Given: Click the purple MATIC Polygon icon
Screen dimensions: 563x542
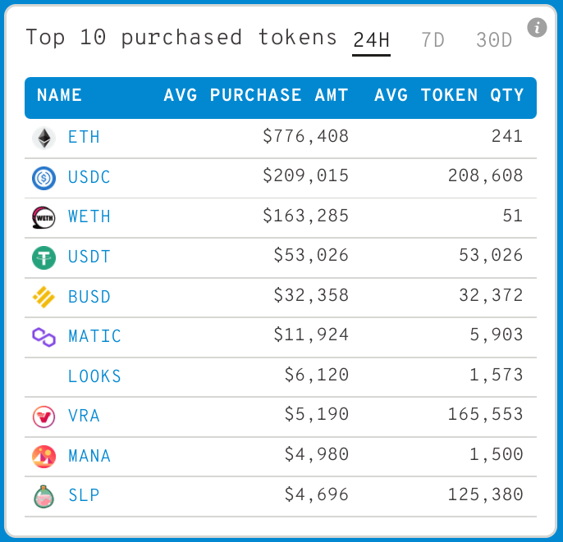Looking at the screenshot, I should [43, 337].
